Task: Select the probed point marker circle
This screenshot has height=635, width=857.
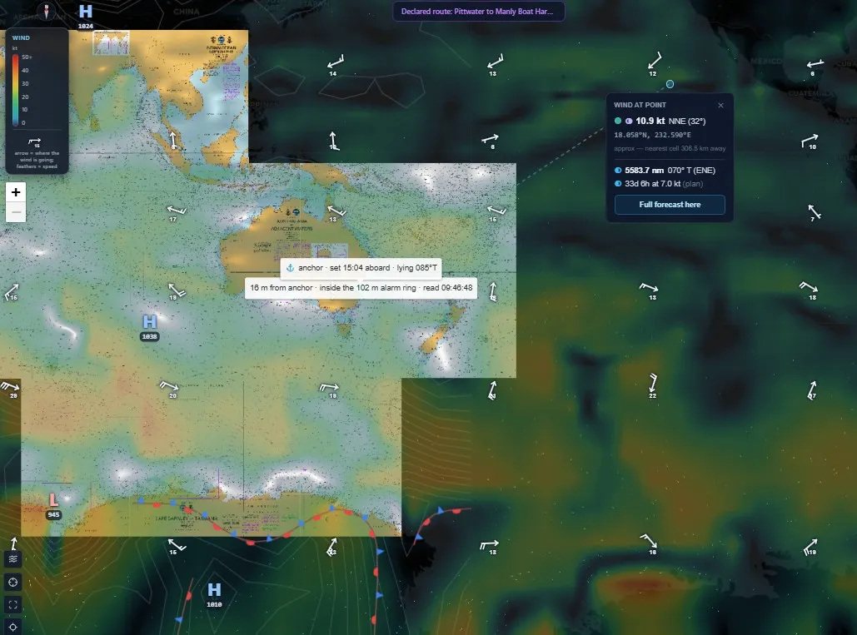Action: (x=670, y=84)
